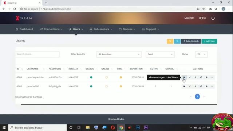Click the online indicator for pruebayoutobe
Image resolution: width=233 pixels, height=131 pixels.
(106, 77)
